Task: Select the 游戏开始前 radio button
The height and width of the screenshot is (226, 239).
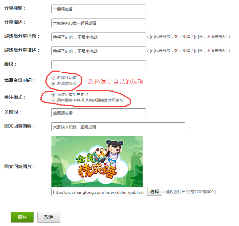Action: (54, 78)
